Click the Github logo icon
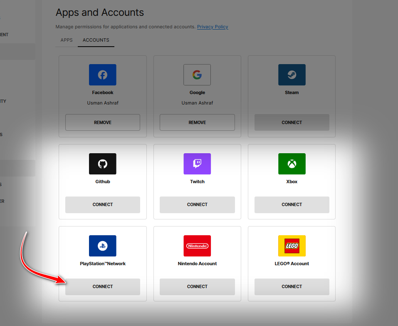 click(102, 164)
